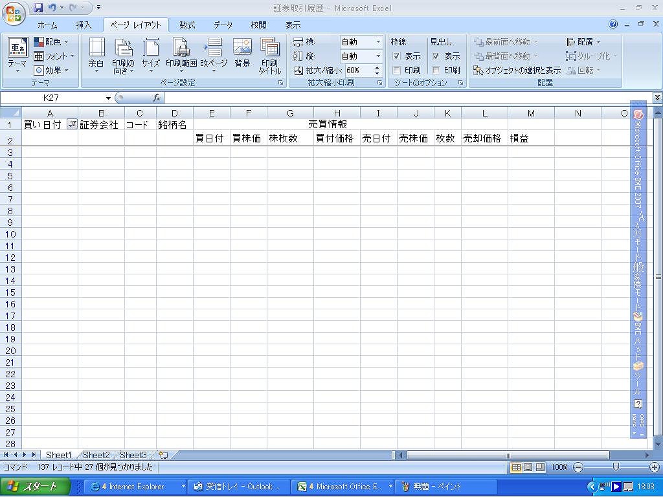Screen dimensions: 663x497
Task: Switch to the データ ribbon tab
Action: [x=223, y=25]
